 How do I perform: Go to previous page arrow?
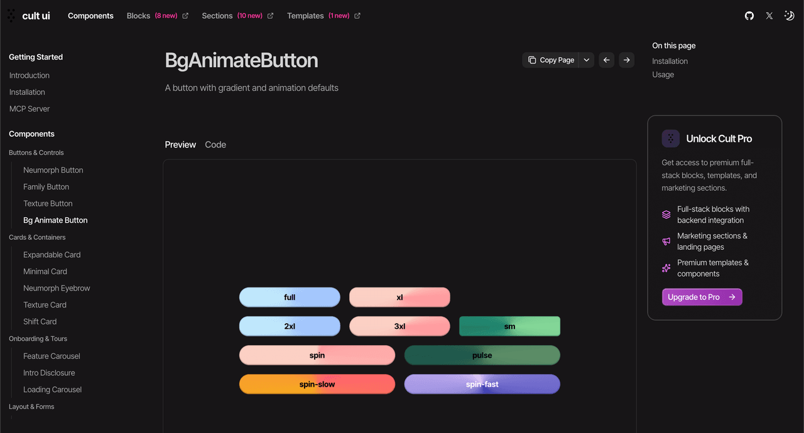pyautogui.click(x=606, y=60)
